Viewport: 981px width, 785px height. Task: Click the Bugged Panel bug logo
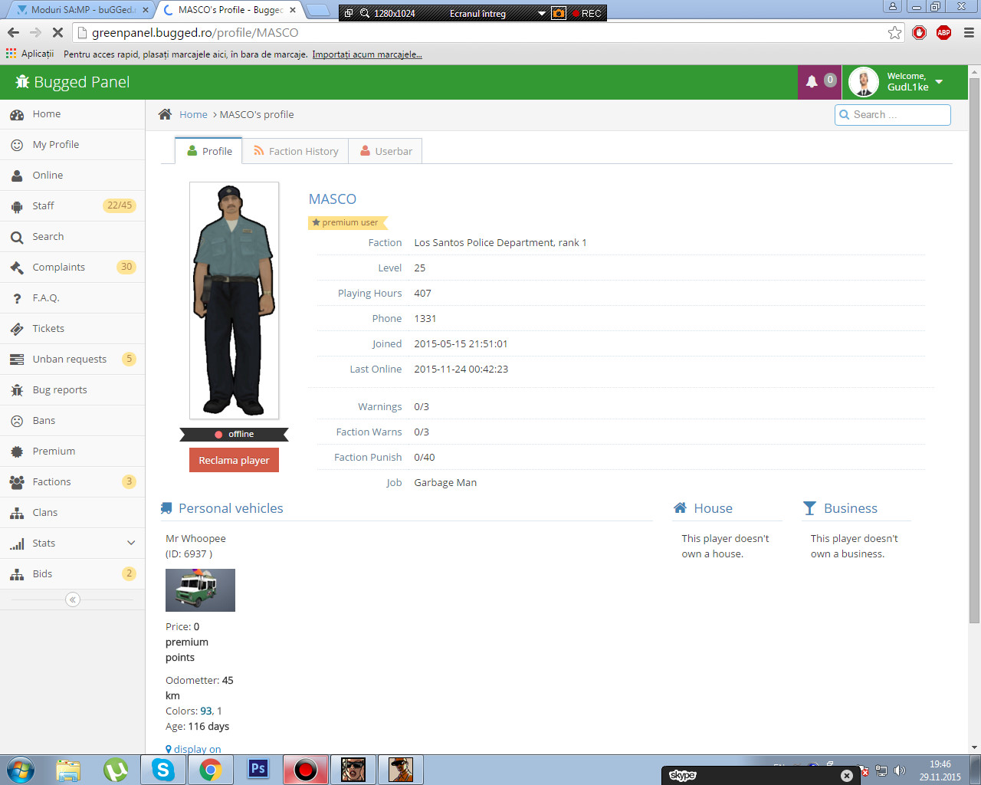point(22,82)
